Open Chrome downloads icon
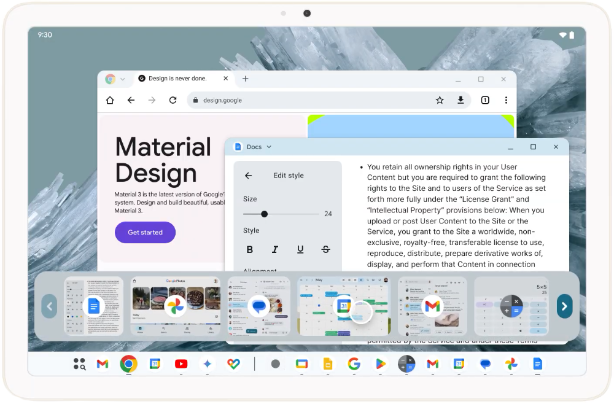Image resolution: width=614 pixels, height=404 pixels. (461, 100)
